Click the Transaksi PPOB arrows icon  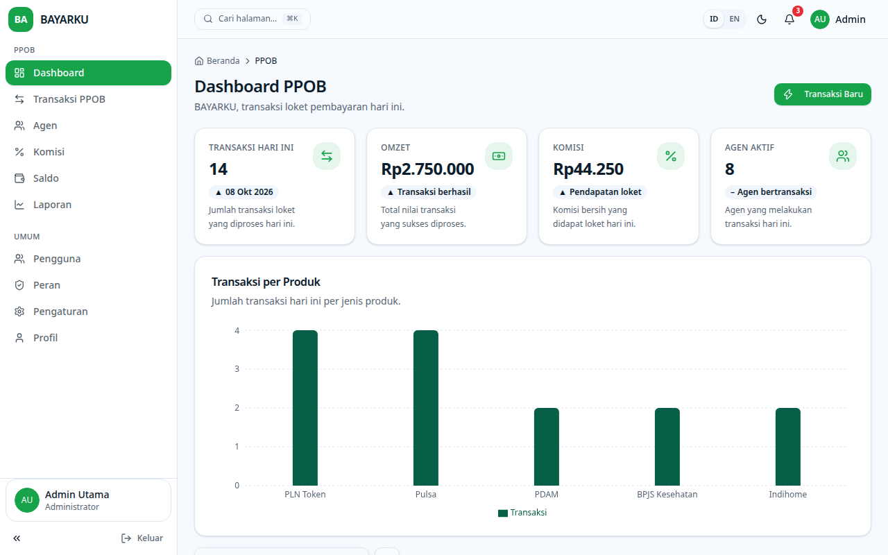point(19,99)
